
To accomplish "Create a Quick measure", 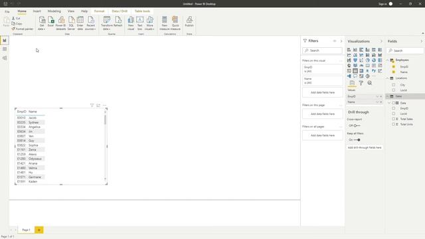I will [175, 23].
